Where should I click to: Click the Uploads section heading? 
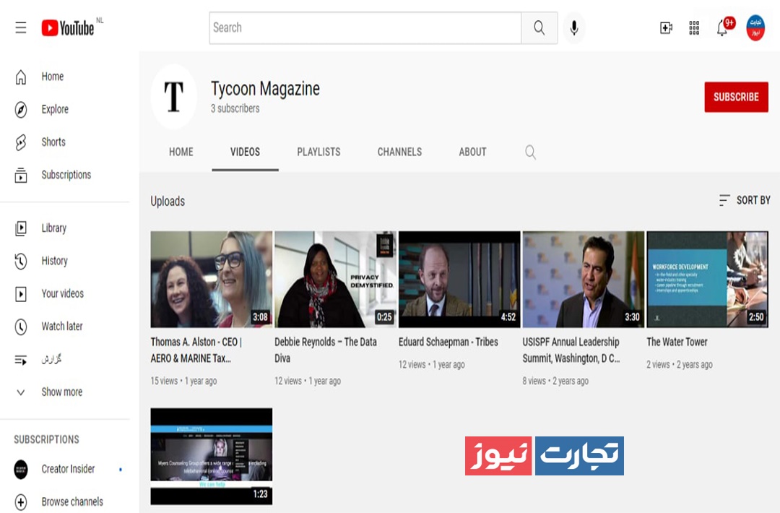pyautogui.click(x=168, y=202)
